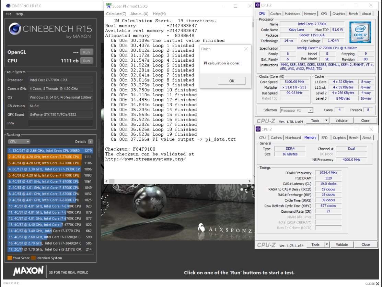This screenshot has height=287, width=382.
Task: Open Super PI Help(H) menu
Action: pos(159,14)
